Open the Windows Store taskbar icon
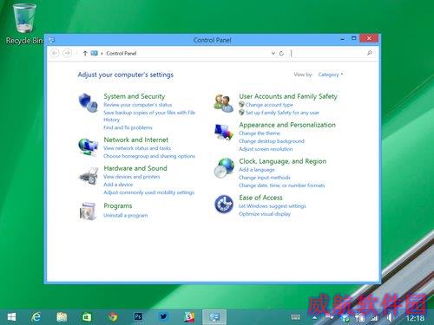Screen dimensions: 434x325 [87, 317]
